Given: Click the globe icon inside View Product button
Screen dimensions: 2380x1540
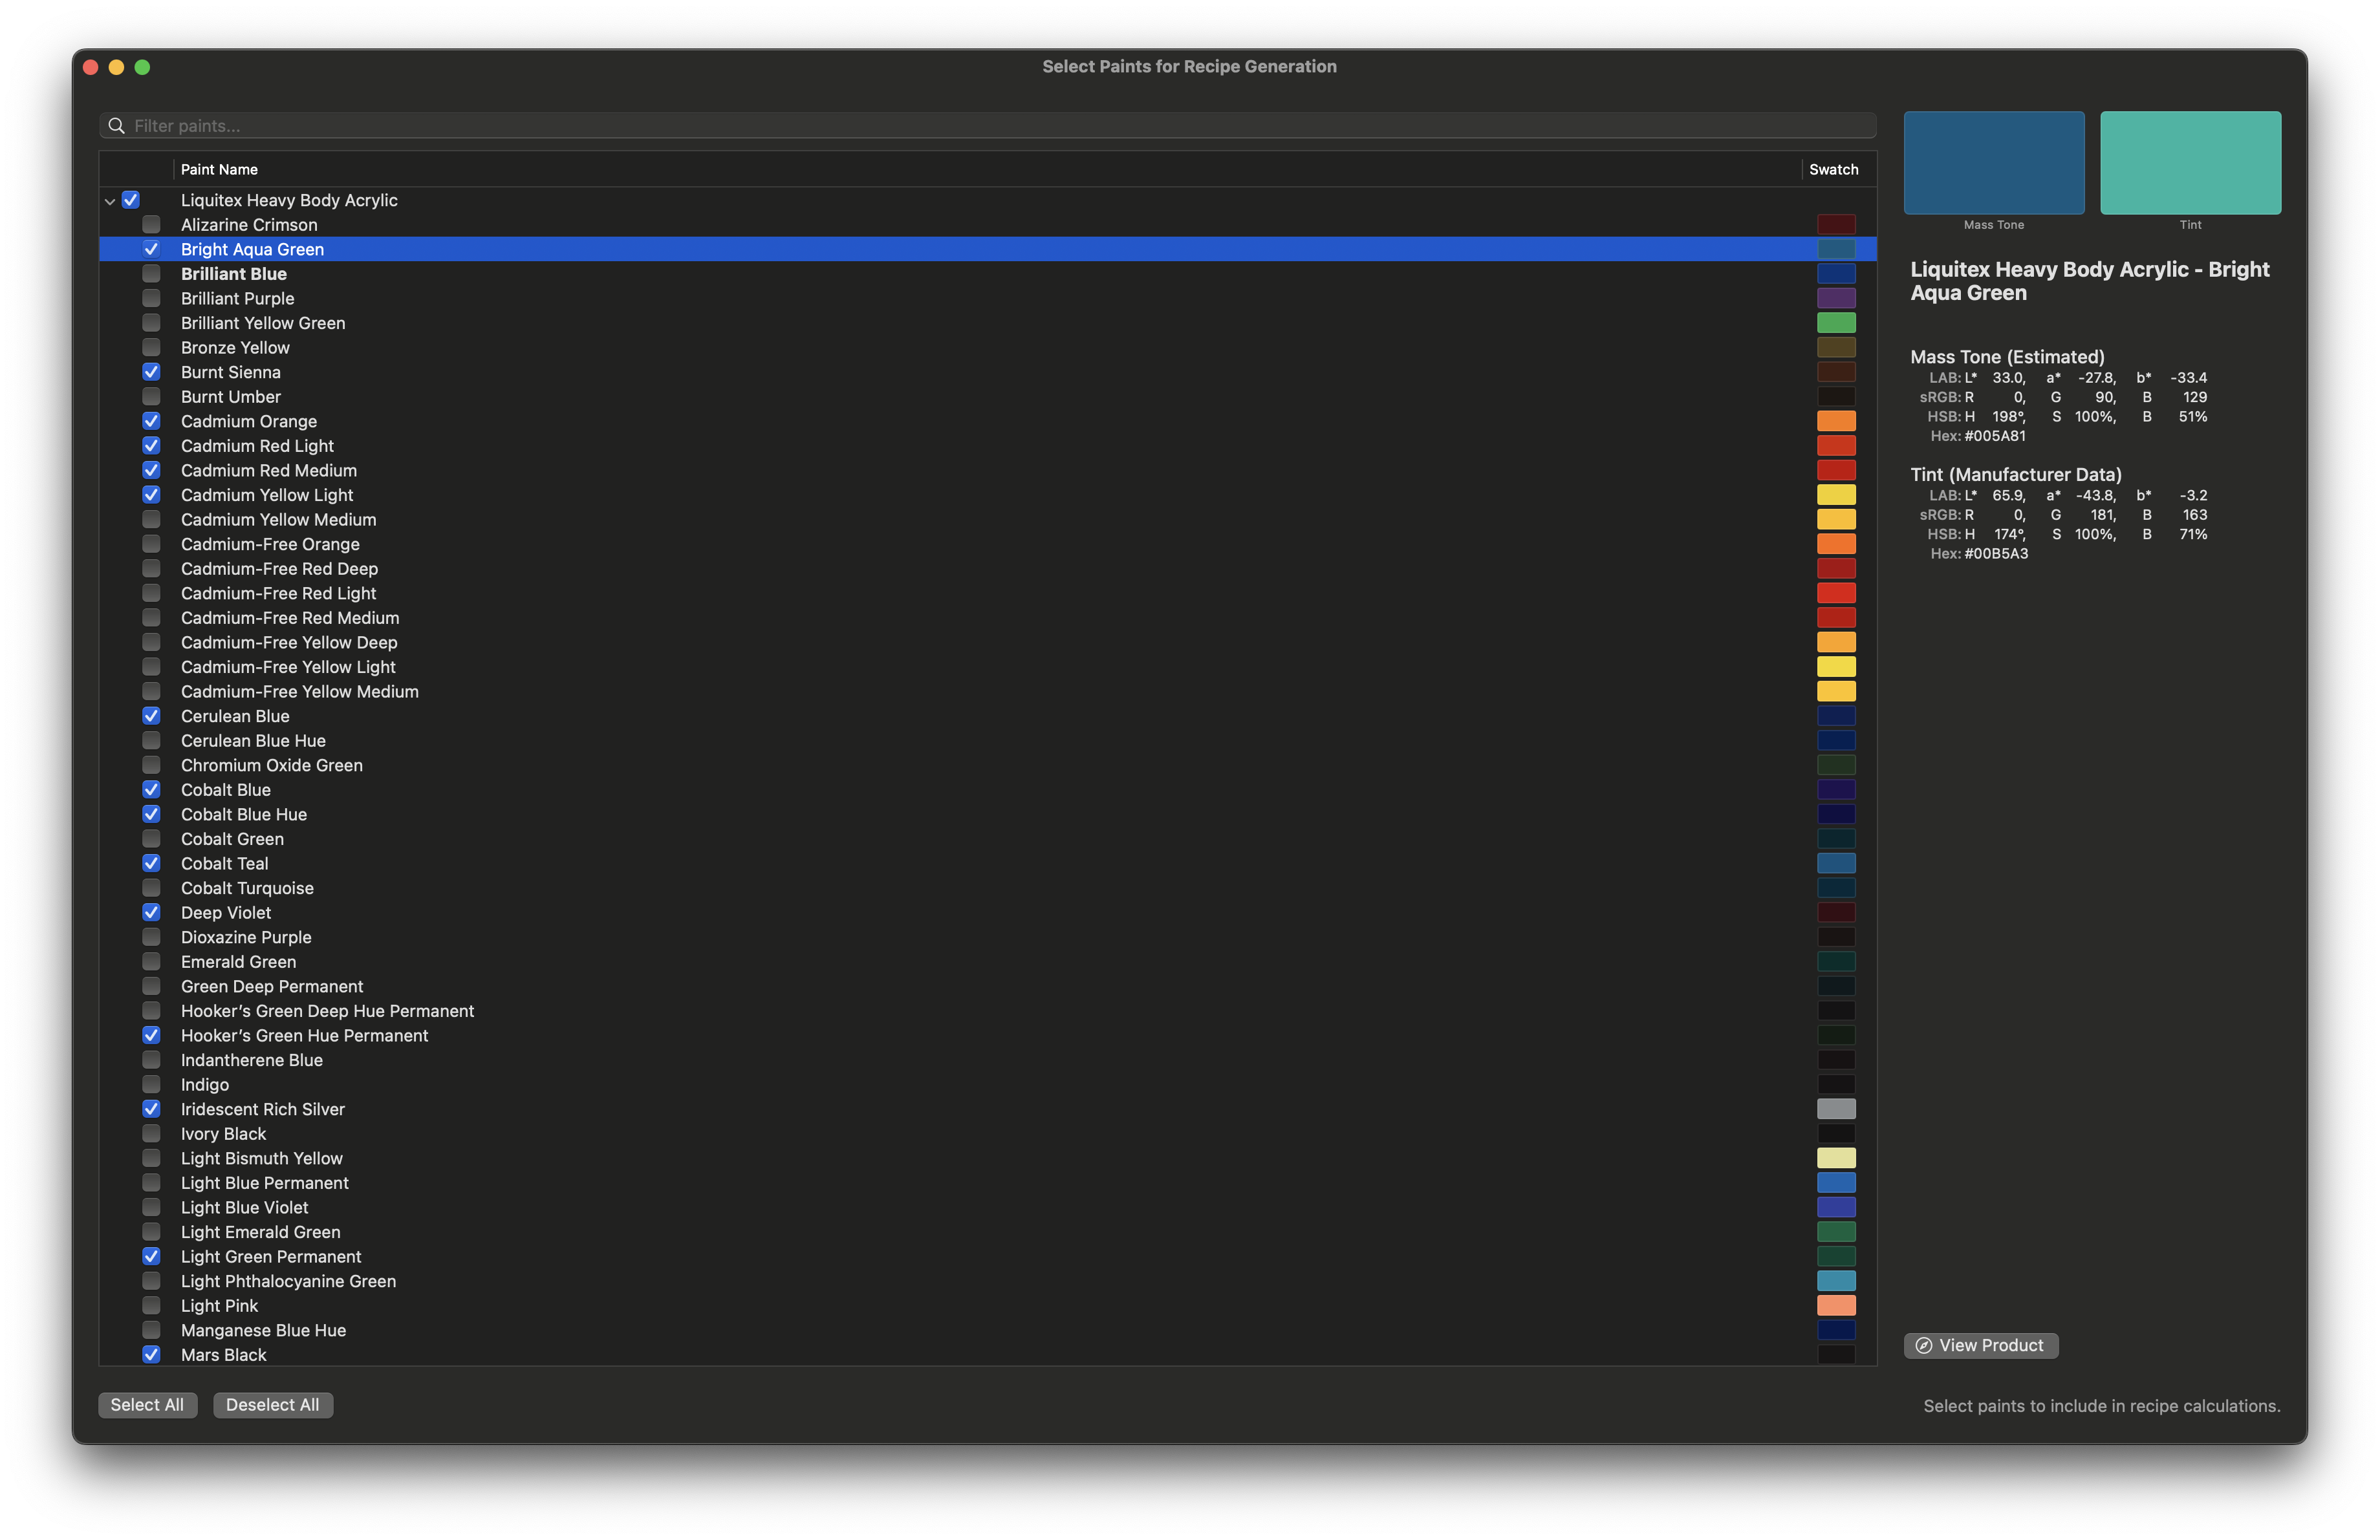Looking at the screenshot, I should pos(1923,1345).
